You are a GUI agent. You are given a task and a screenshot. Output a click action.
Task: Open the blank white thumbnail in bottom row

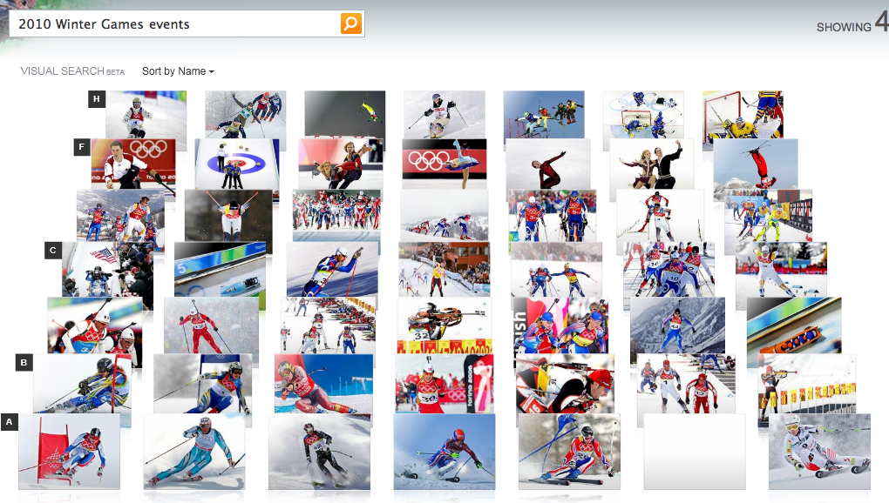click(695, 452)
